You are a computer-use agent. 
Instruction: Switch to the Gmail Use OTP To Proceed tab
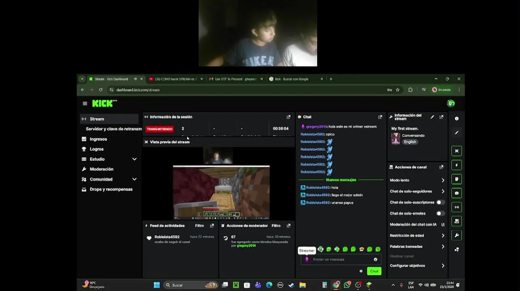[x=235, y=79]
